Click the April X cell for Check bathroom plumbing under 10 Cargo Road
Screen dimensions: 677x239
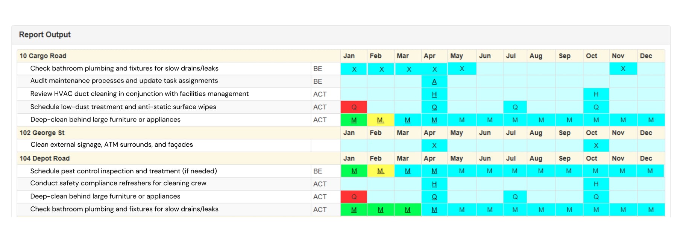[434, 69]
